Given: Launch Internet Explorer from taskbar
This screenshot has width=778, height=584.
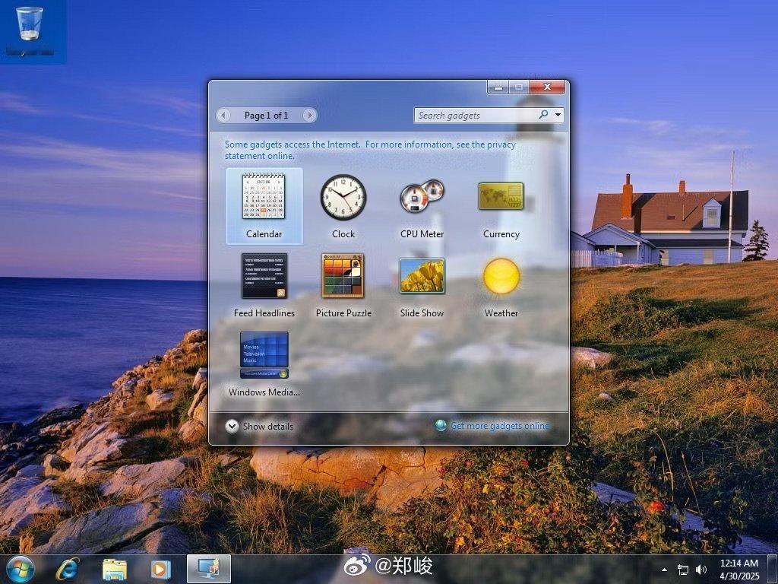Looking at the screenshot, I should (68, 569).
